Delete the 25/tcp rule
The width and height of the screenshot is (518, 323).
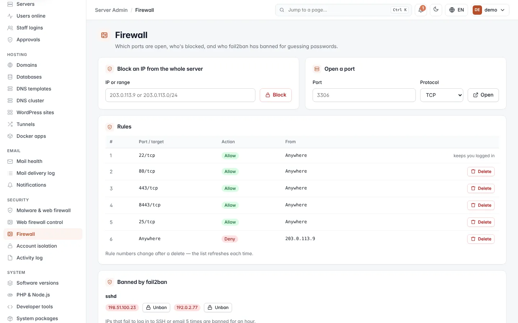point(481,222)
